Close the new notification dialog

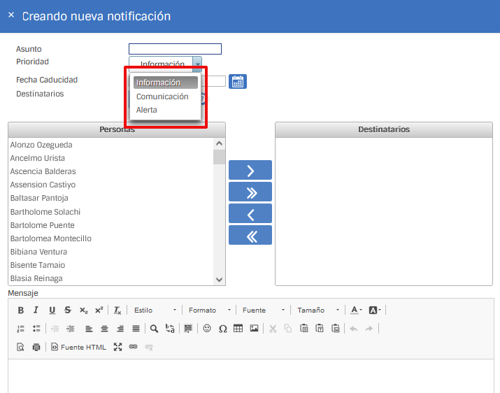[x=11, y=15]
